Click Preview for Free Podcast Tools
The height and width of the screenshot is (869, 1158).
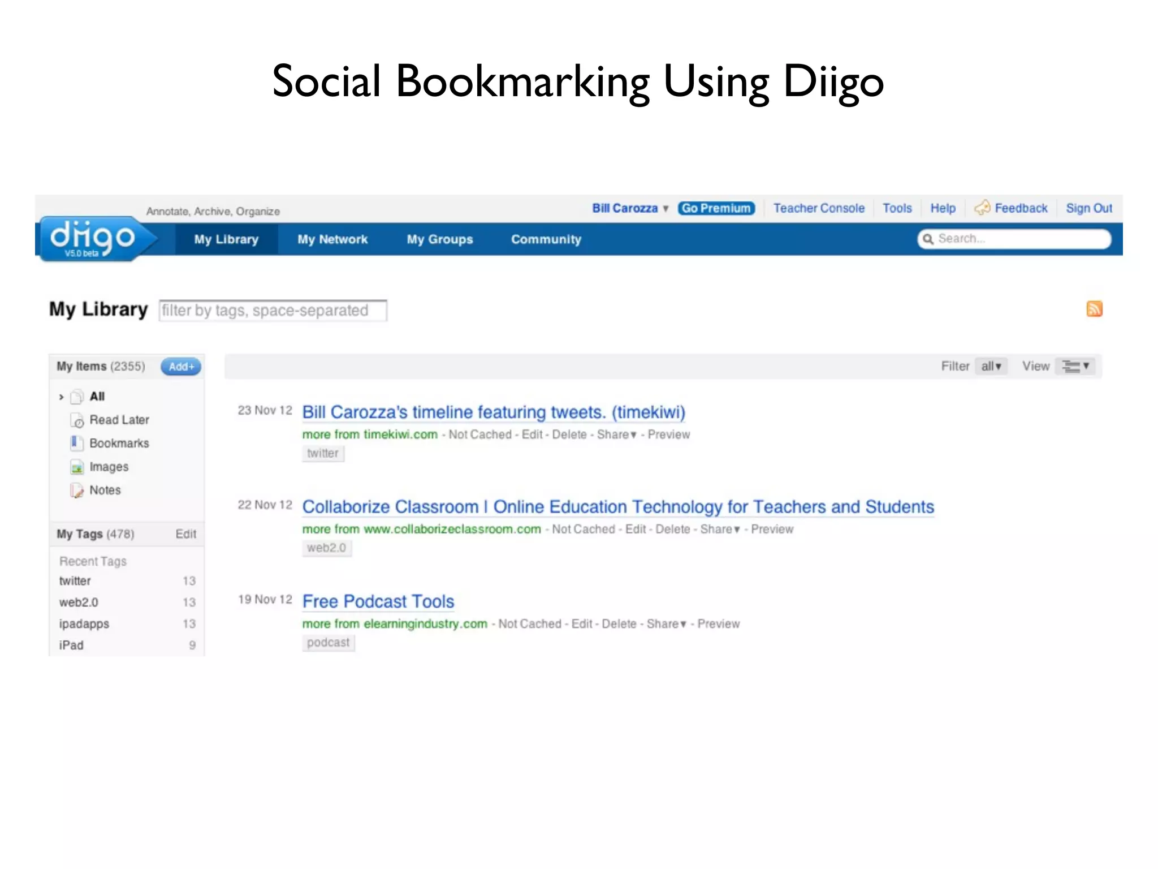pos(719,623)
